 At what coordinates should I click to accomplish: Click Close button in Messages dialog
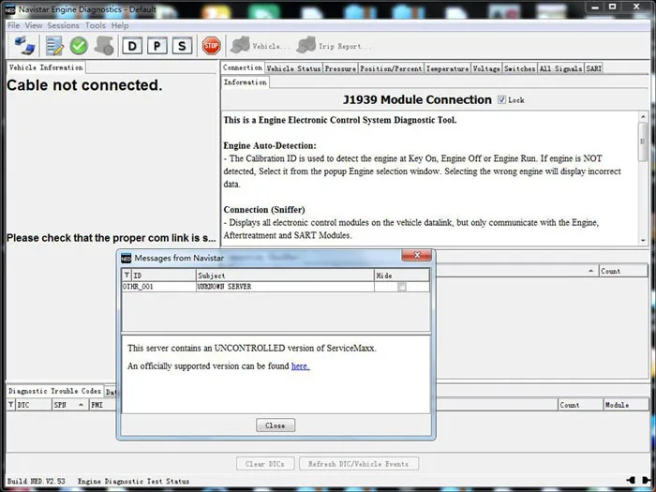click(x=276, y=425)
